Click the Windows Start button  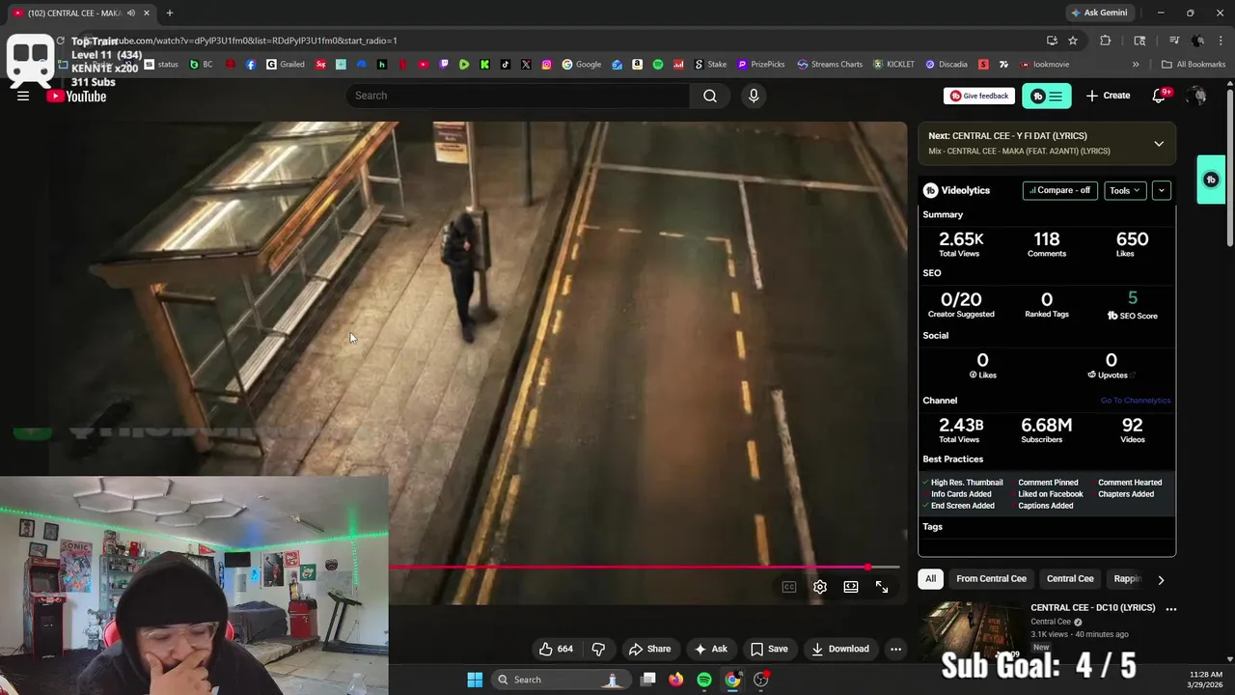point(475,680)
